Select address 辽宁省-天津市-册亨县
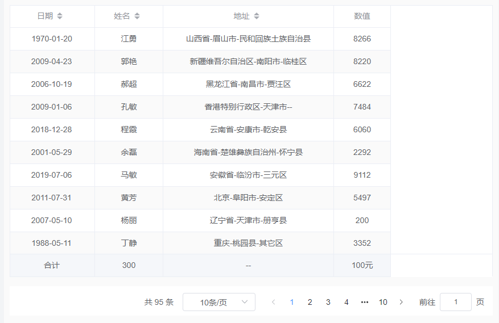This screenshot has width=499, height=323. (x=248, y=220)
